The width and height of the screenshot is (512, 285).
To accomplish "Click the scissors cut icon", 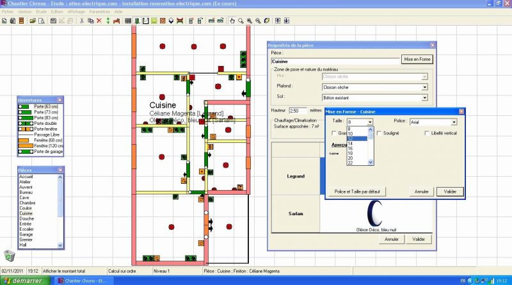I will [x=82, y=20].
